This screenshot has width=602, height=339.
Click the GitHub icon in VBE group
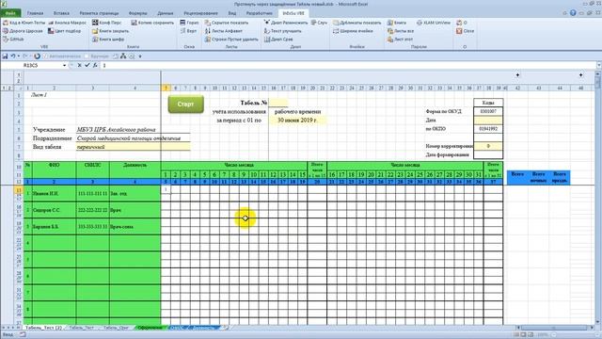click(x=6, y=39)
